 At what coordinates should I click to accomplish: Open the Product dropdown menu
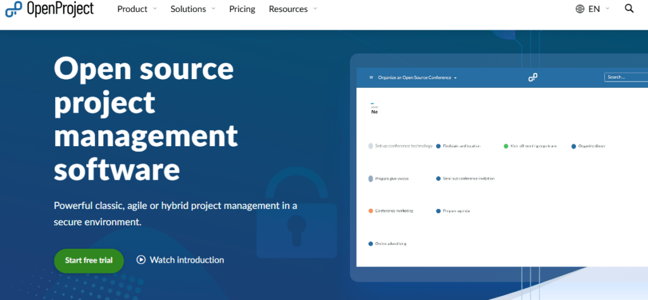[137, 9]
